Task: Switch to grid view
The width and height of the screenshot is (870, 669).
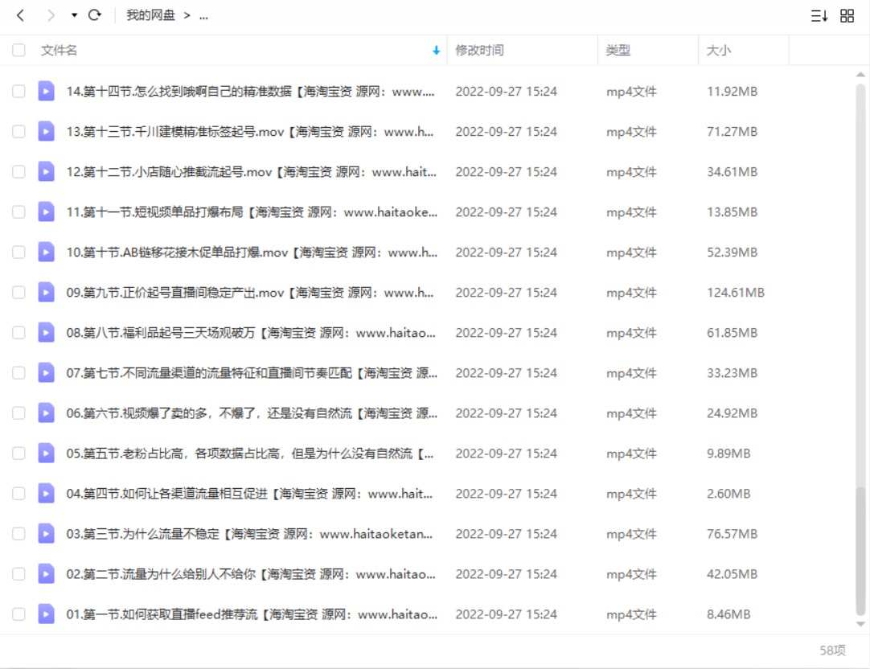Action: [847, 15]
